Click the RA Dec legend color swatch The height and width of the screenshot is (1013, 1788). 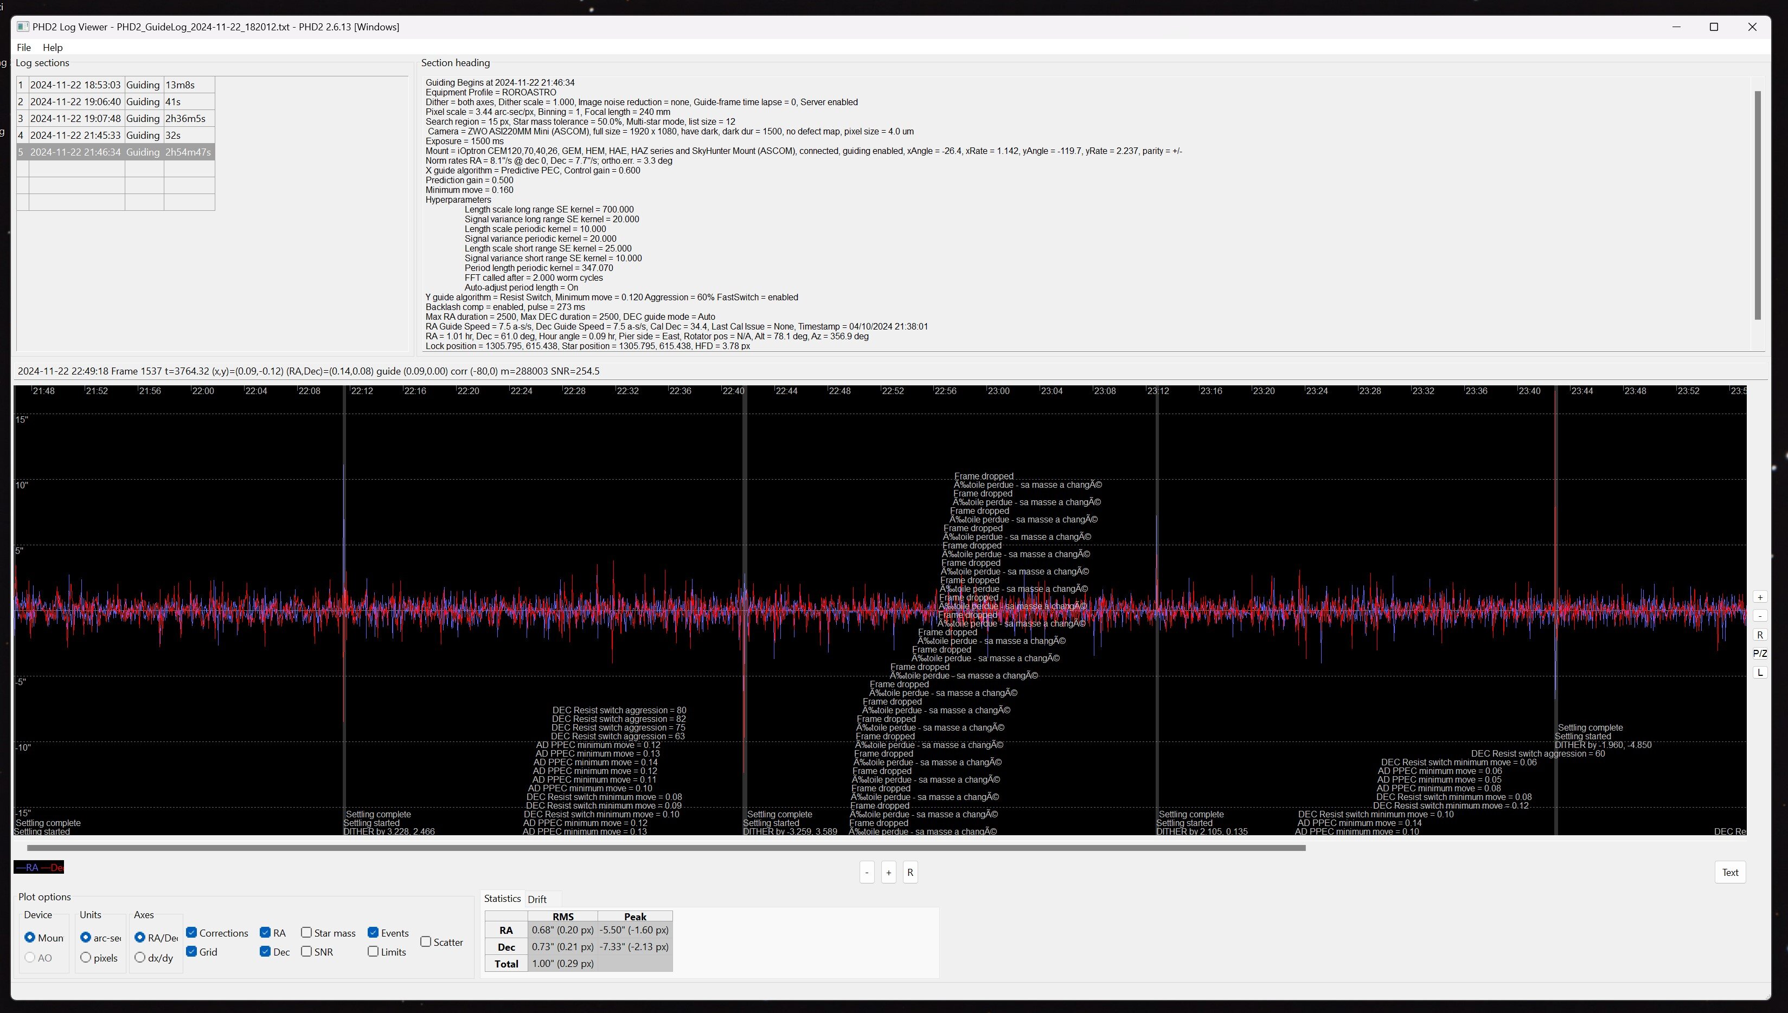[x=39, y=868]
